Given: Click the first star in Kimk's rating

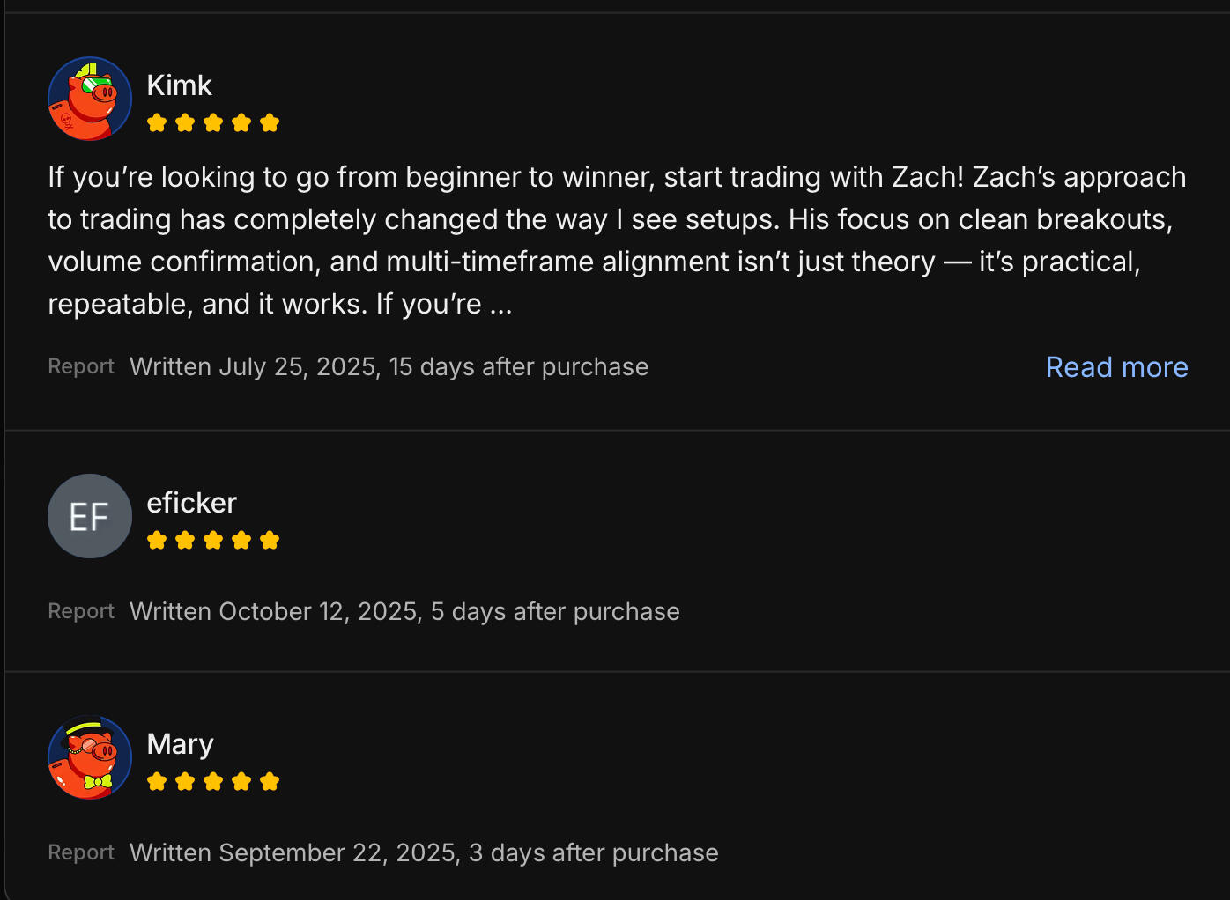Looking at the screenshot, I should tap(157, 123).
